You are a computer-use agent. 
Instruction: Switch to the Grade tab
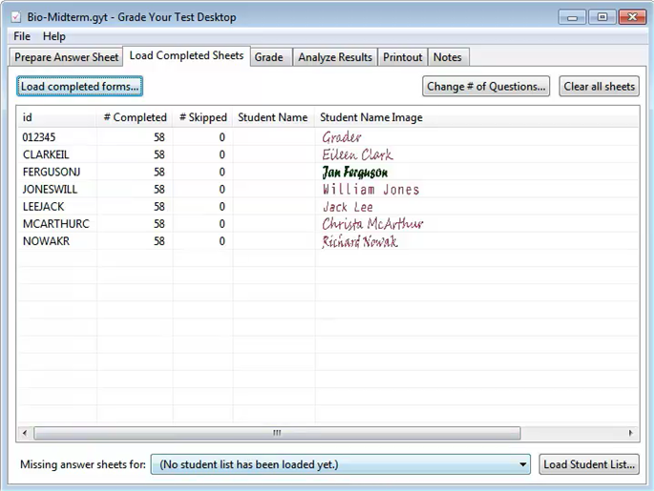pos(268,57)
